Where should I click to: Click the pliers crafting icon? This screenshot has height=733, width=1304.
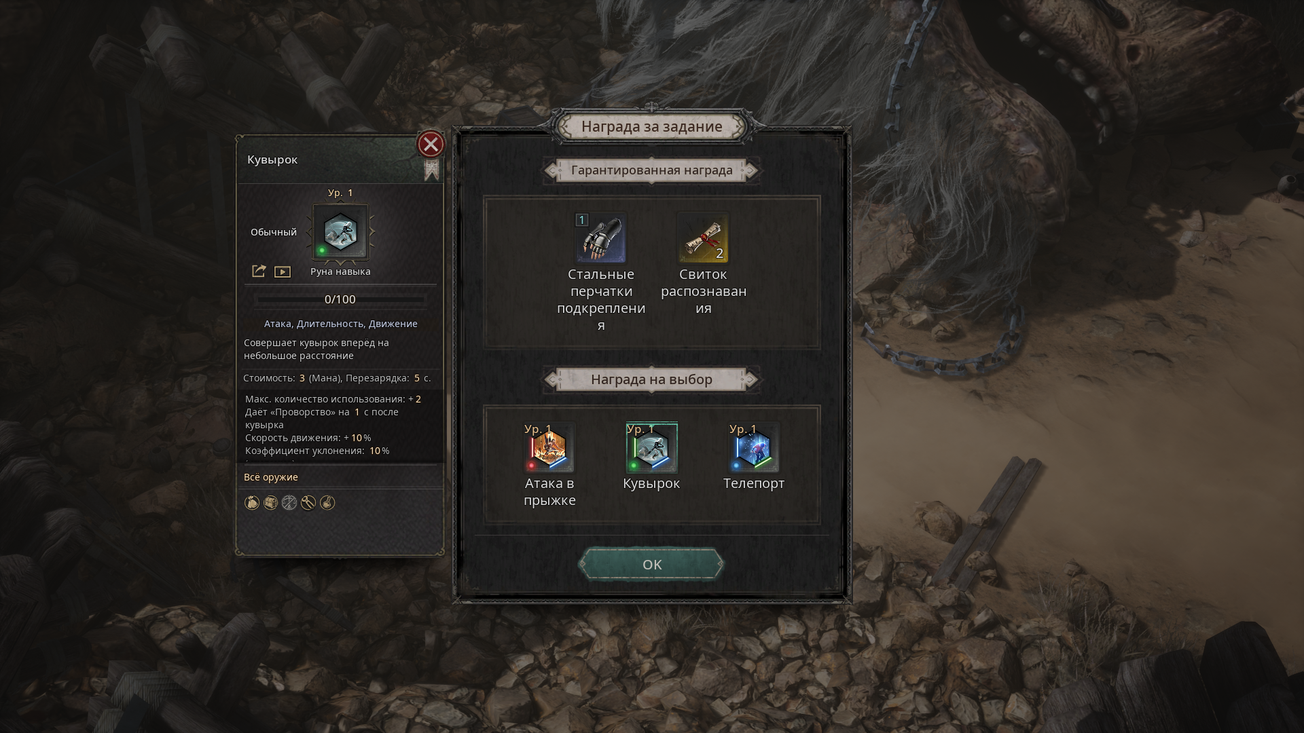click(308, 503)
